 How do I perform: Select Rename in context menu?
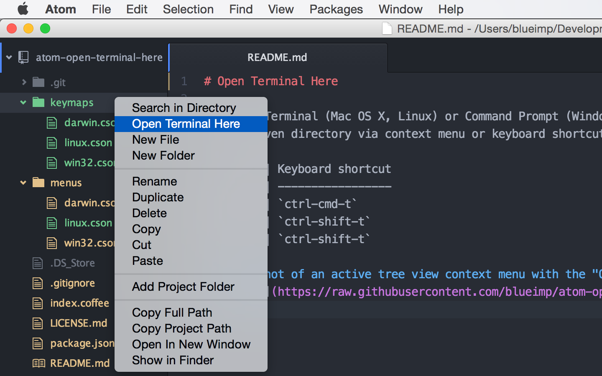[191, 181]
